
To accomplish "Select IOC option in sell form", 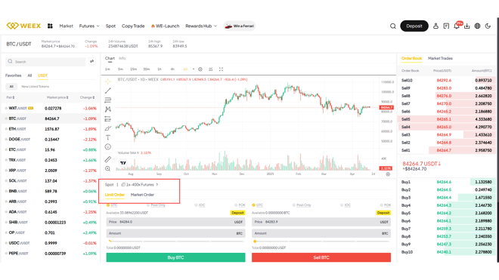I will 346,205.
